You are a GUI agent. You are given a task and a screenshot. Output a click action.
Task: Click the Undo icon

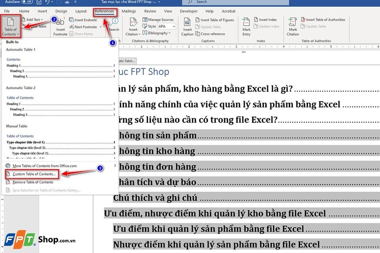coord(47,2)
